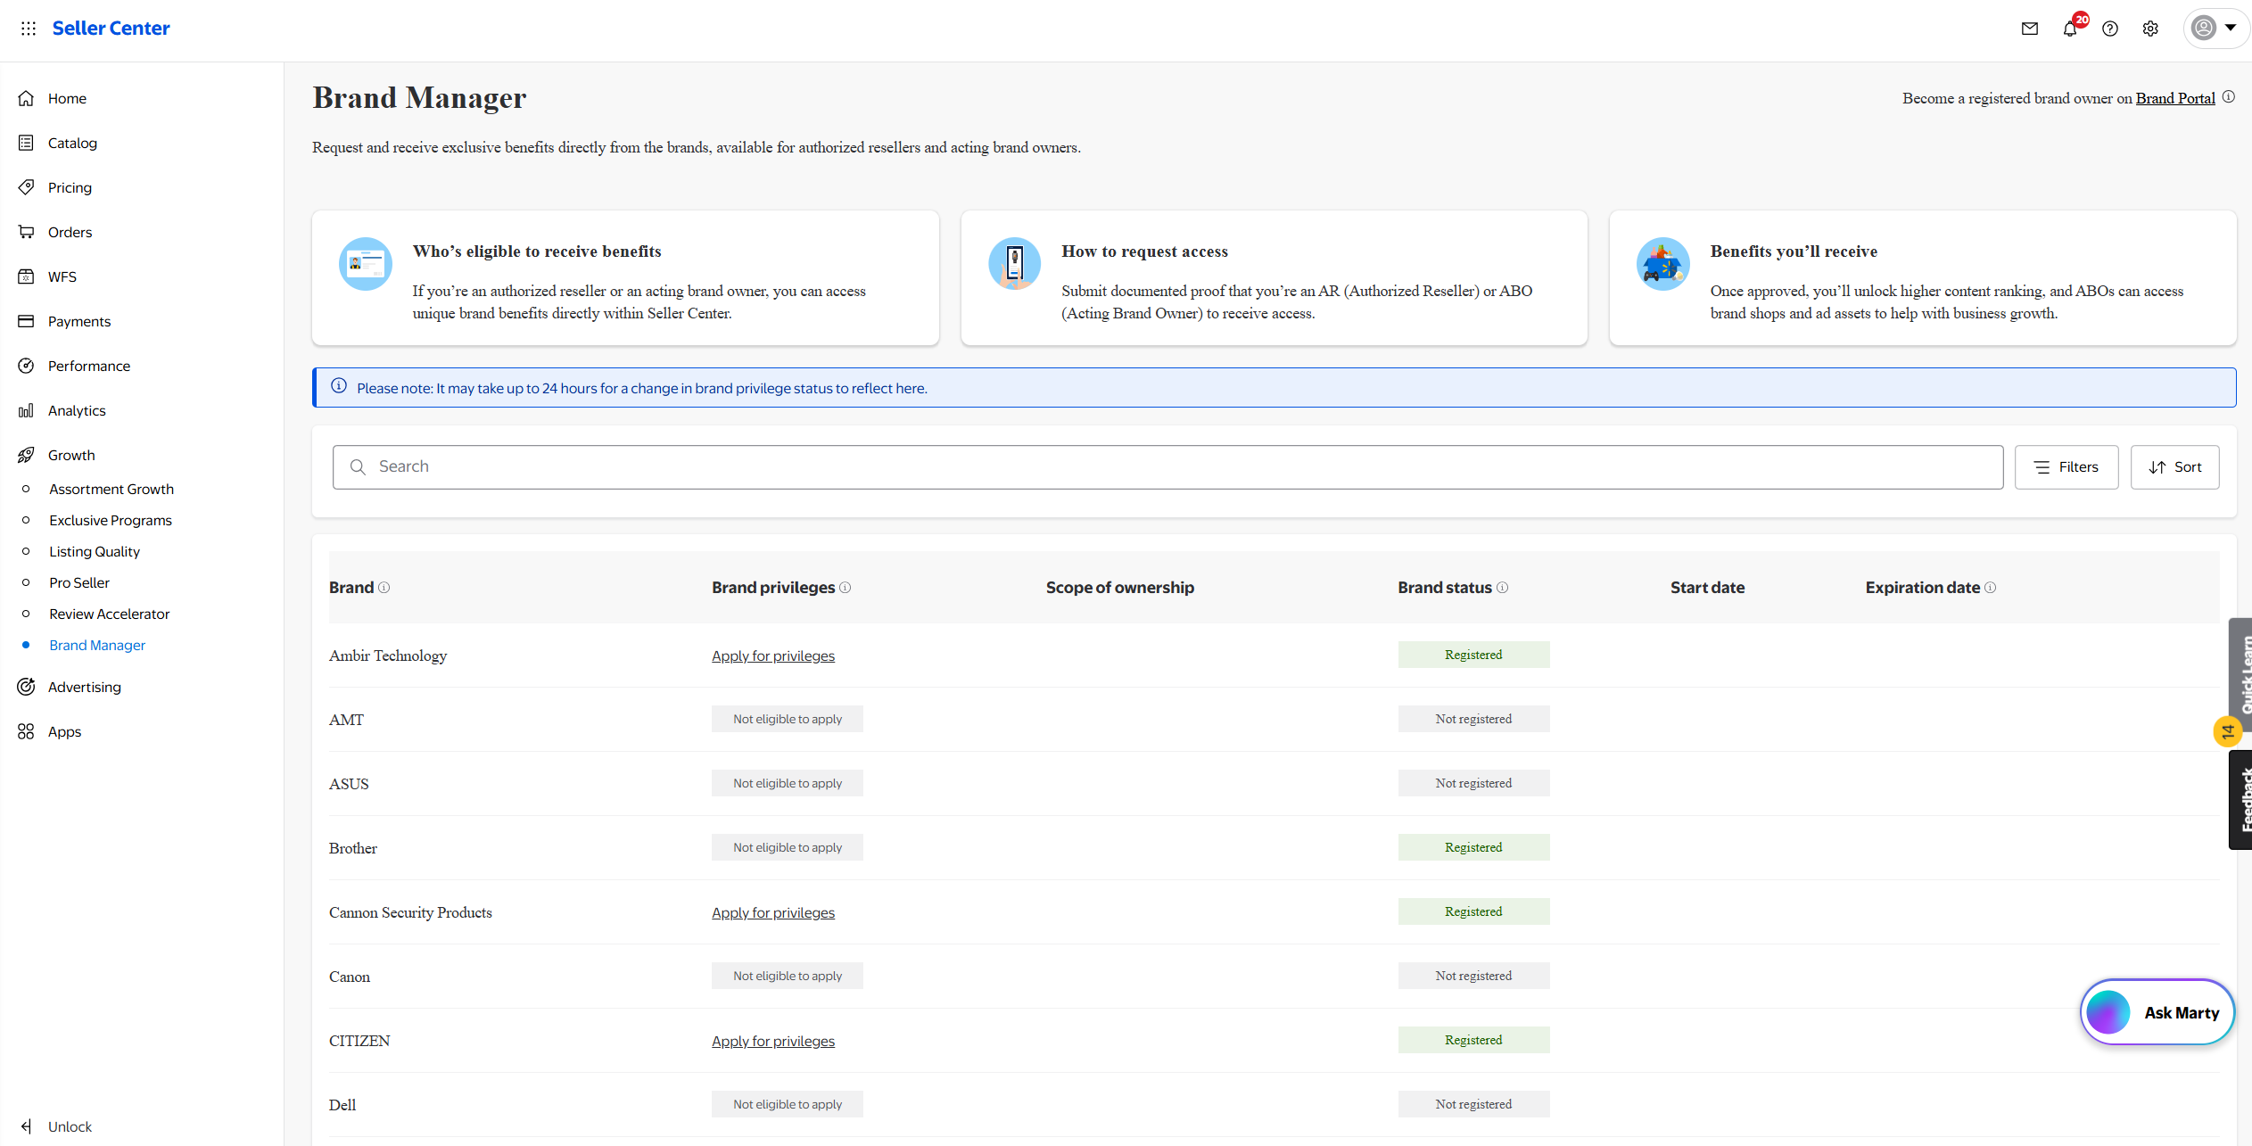Image resolution: width=2252 pixels, height=1146 pixels.
Task: Follow the Brand Portal link
Action: click(2175, 98)
